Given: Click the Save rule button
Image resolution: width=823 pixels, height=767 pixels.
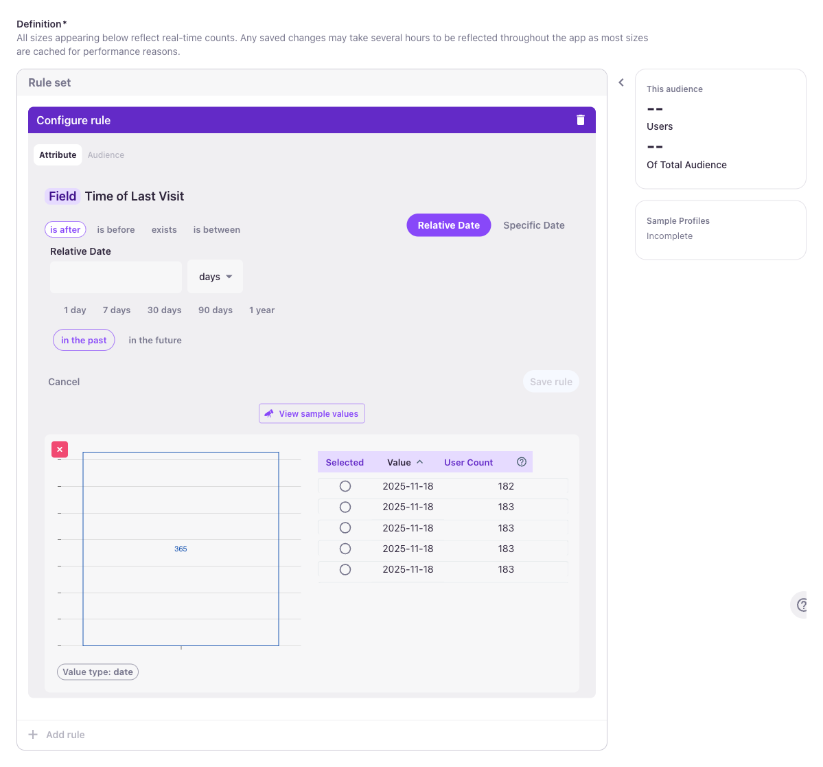Looking at the screenshot, I should point(551,382).
